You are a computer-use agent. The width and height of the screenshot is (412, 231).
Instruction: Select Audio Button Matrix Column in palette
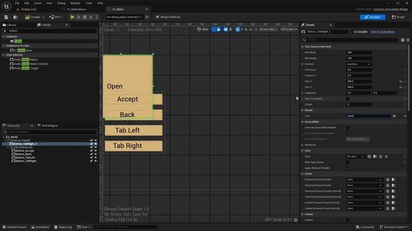coord(29,64)
